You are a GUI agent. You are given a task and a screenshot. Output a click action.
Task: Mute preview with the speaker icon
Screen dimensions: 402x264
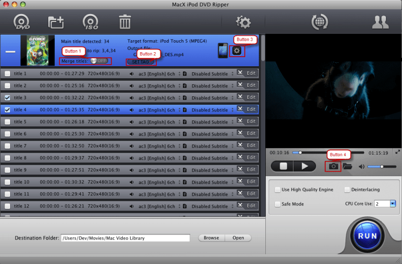coord(361,167)
